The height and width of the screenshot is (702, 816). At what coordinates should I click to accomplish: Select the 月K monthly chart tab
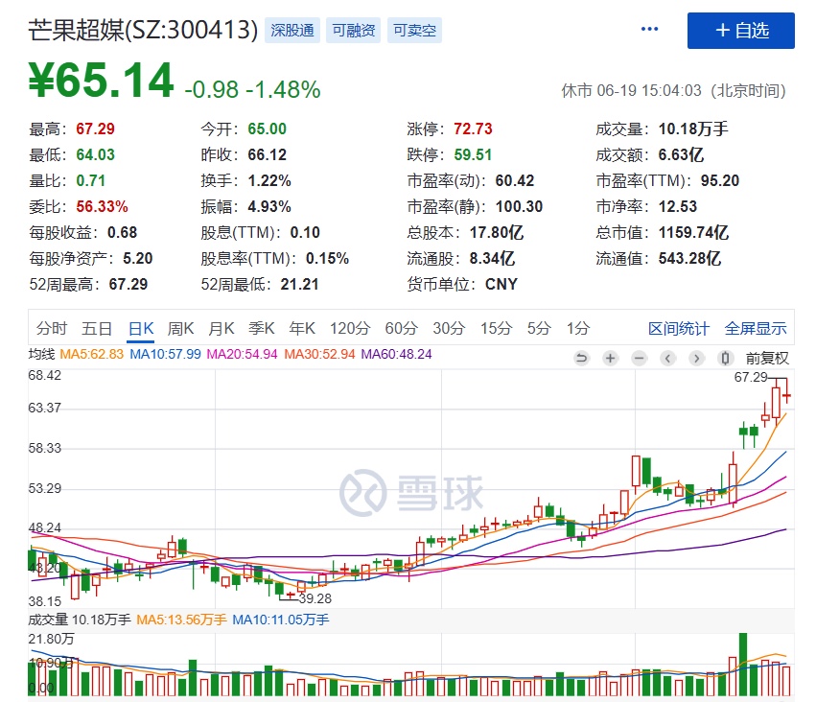pos(221,328)
